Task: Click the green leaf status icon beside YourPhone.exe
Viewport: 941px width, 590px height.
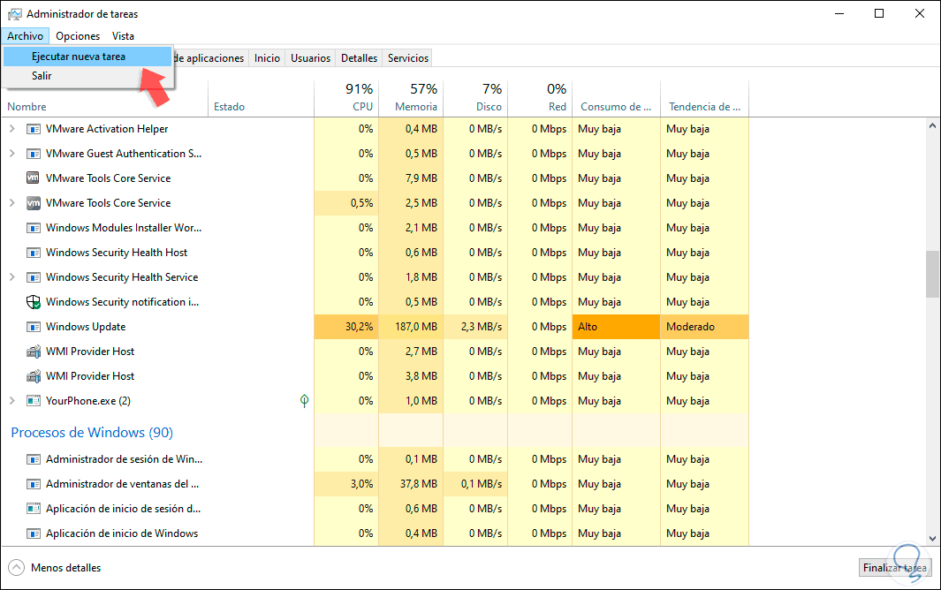Action: (x=304, y=401)
